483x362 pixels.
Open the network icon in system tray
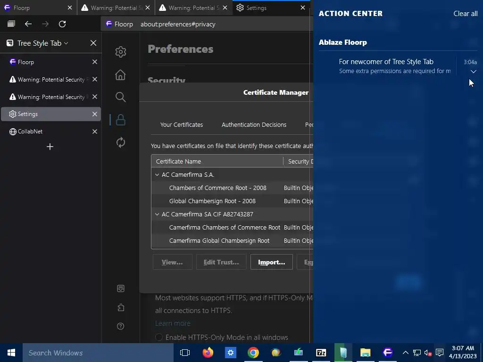pyautogui.click(x=417, y=353)
